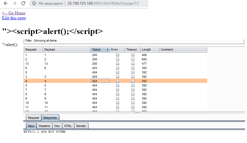Click the Go Home link
The image size is (247, 143).
tap(14, 13)
